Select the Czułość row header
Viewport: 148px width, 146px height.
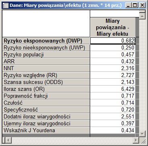(46, 103)
